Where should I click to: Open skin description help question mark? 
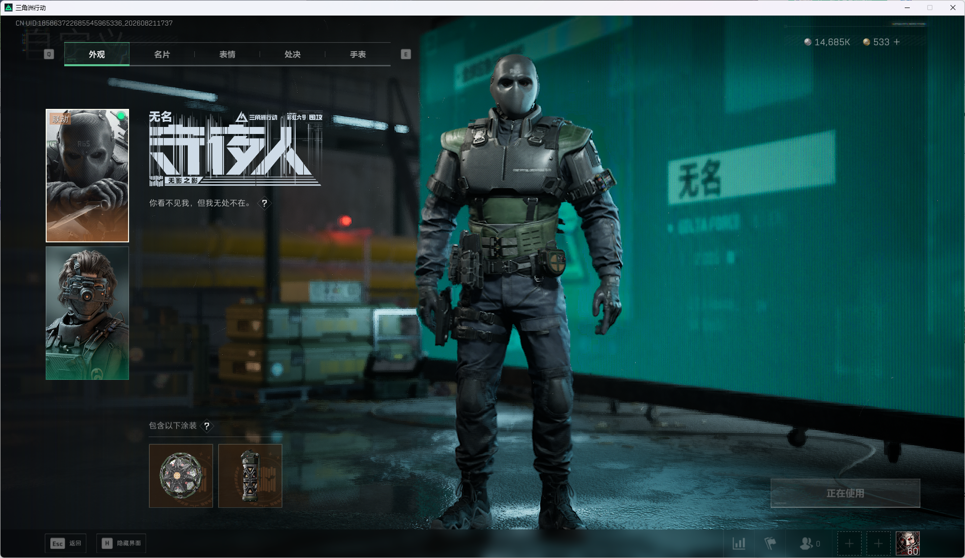[264, 203]
